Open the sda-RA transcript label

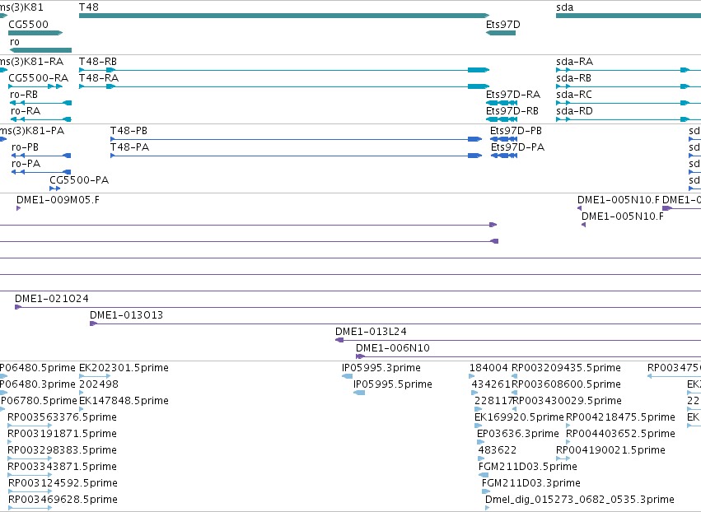(x=574, y=61)
